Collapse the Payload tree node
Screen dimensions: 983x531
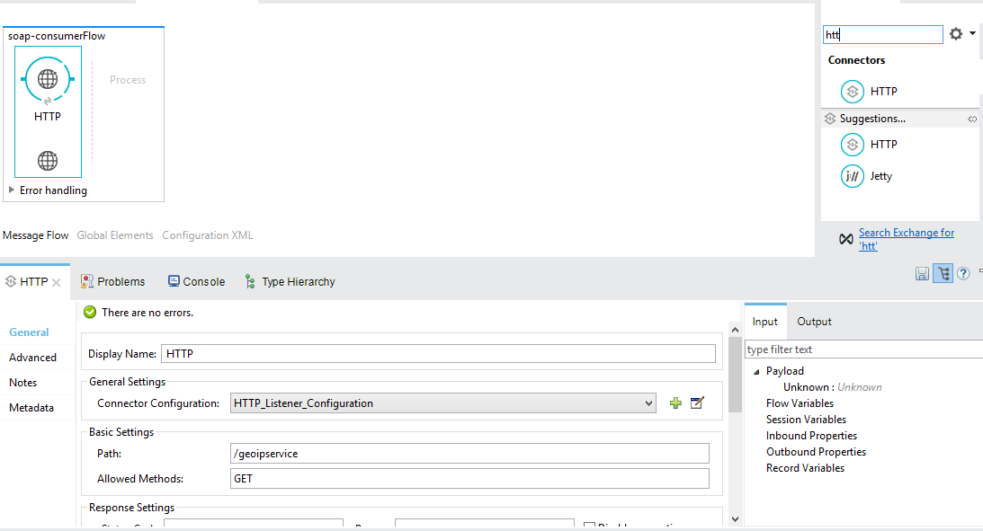point(756,372)
